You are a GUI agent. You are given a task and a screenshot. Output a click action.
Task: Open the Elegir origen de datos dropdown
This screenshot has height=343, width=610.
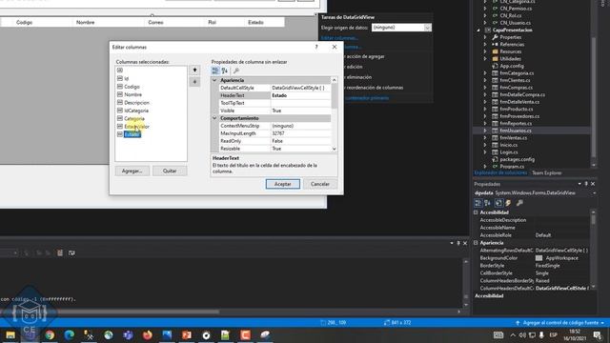427,28
